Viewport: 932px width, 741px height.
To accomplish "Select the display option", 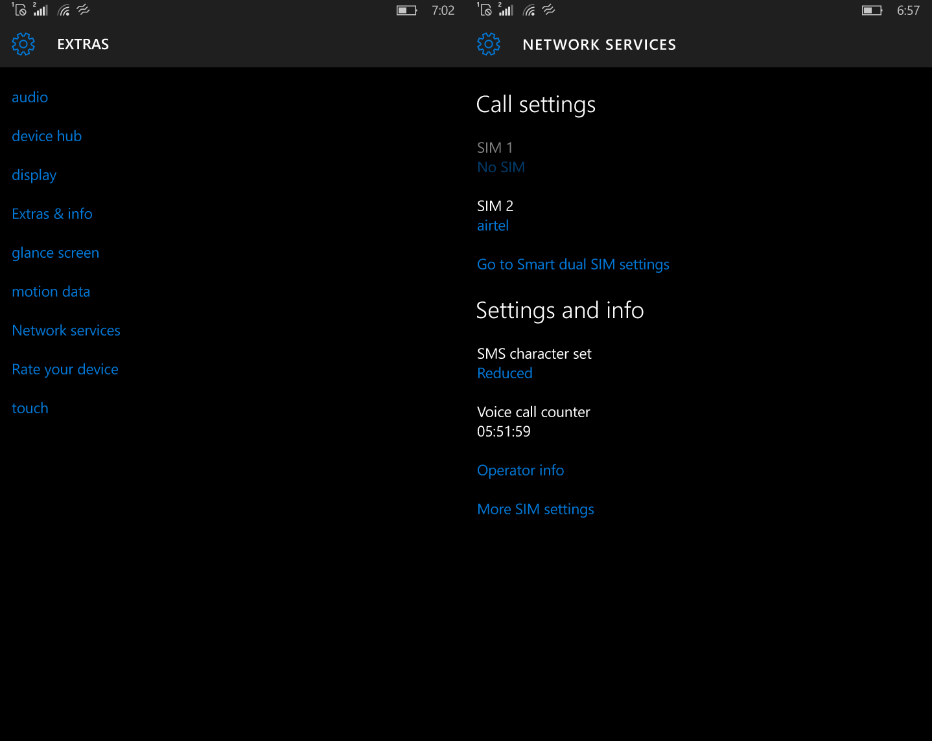I will click(x=34, y=175).
